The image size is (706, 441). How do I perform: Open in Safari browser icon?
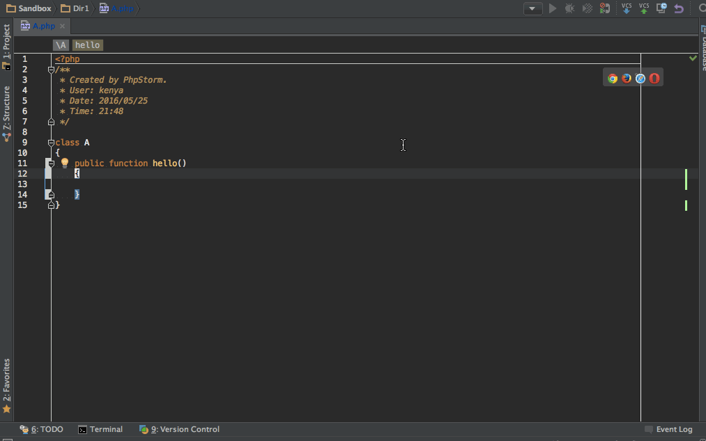pos(640,79)
